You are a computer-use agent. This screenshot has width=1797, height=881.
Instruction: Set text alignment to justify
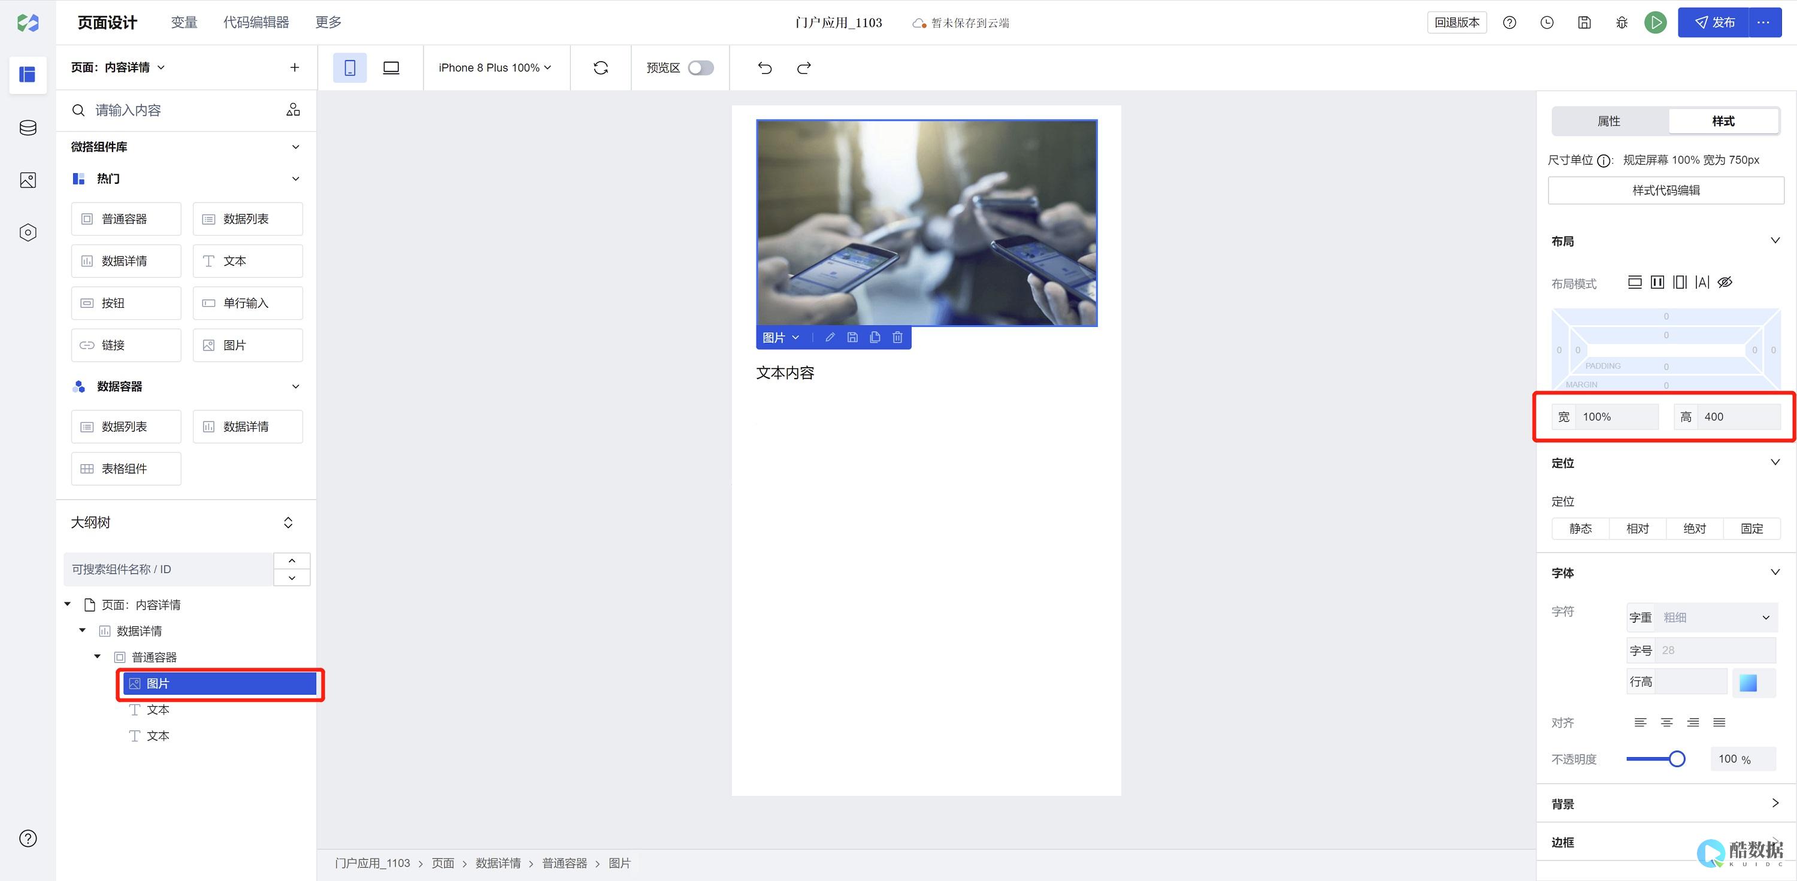click(1719, 723)
